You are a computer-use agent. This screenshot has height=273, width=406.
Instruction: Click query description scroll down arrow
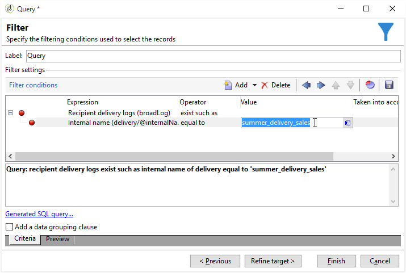click(x=393, y=201)
